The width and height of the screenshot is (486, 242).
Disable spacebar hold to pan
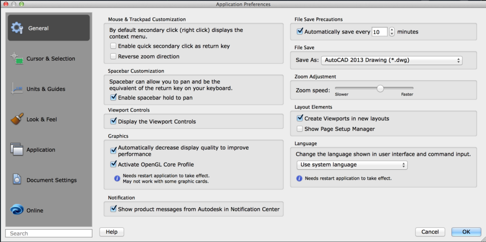click(x=113, y=98)
